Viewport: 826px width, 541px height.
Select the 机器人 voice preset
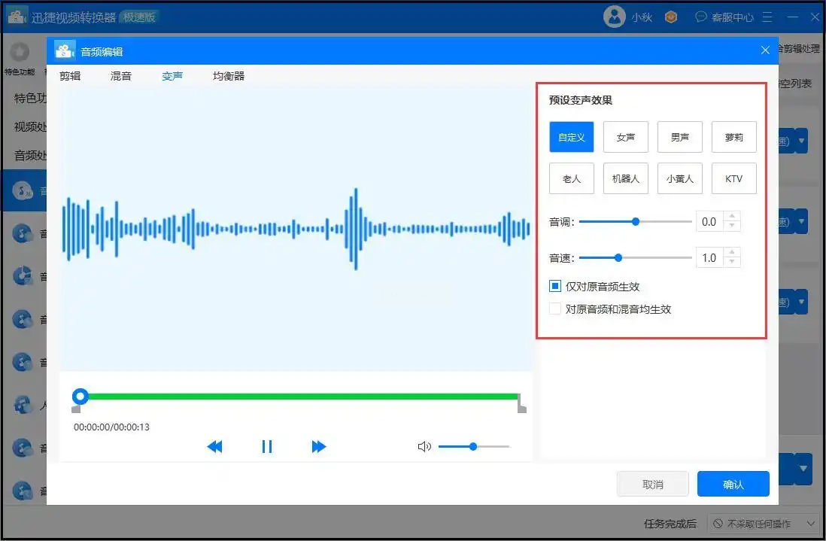point(625,179)
